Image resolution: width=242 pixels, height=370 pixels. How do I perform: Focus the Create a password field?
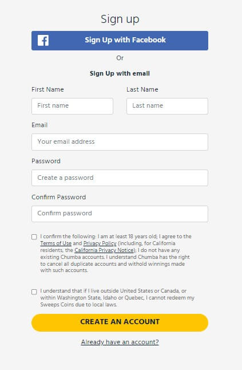point(120,178)
